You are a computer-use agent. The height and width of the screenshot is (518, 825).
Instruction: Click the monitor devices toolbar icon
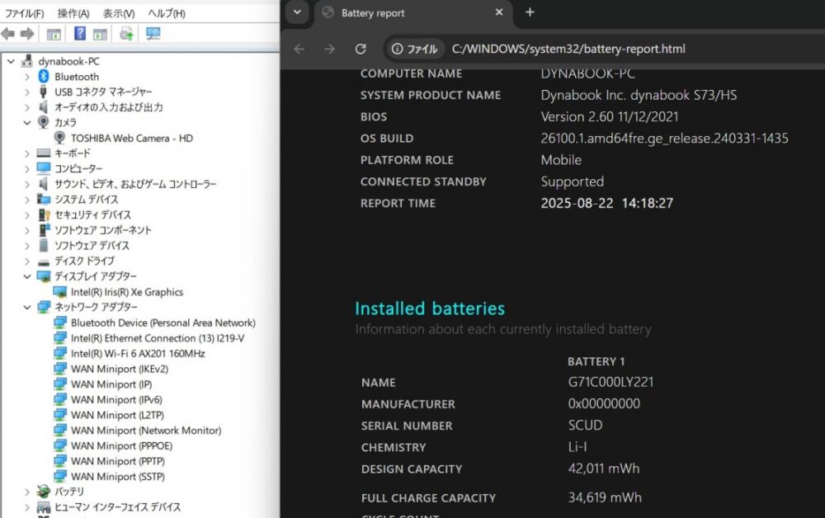(153, 34)
